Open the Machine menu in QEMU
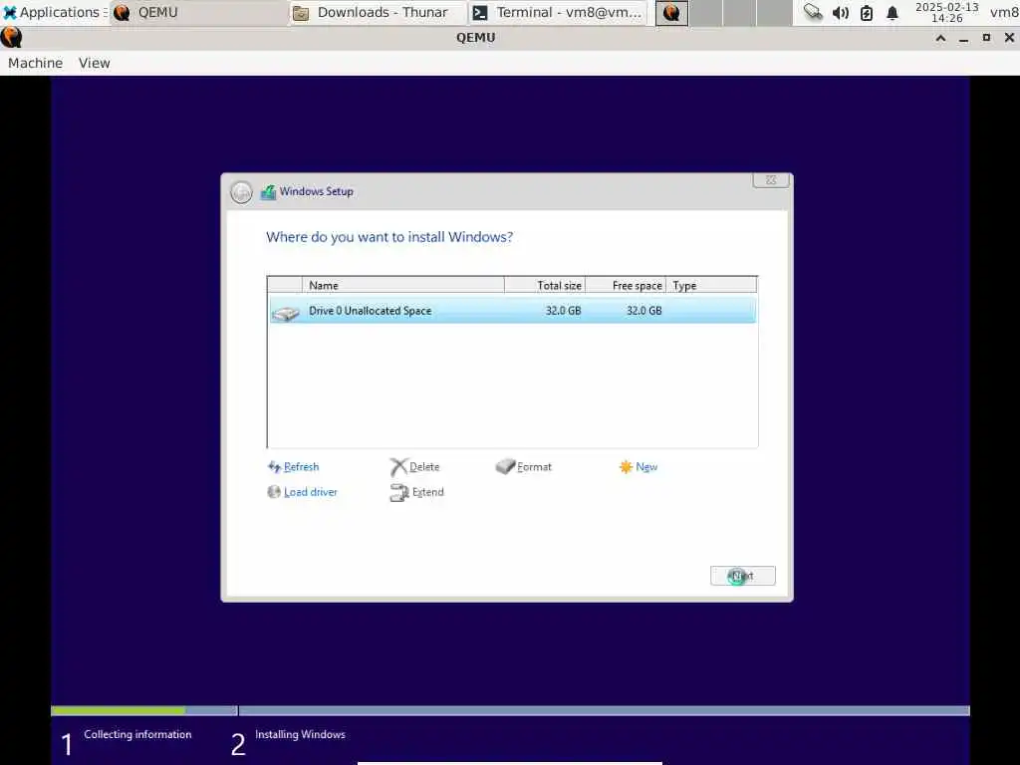The height and width of the screenshot is (765, 1020). [x=35, y=63]
